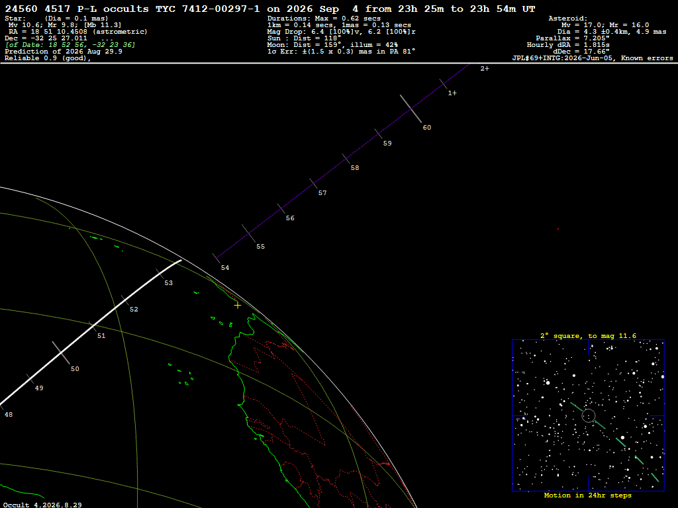Screen dimensions: 678x508
Task: Click the 2+ time marker
Action: click(x=484, y=68)
